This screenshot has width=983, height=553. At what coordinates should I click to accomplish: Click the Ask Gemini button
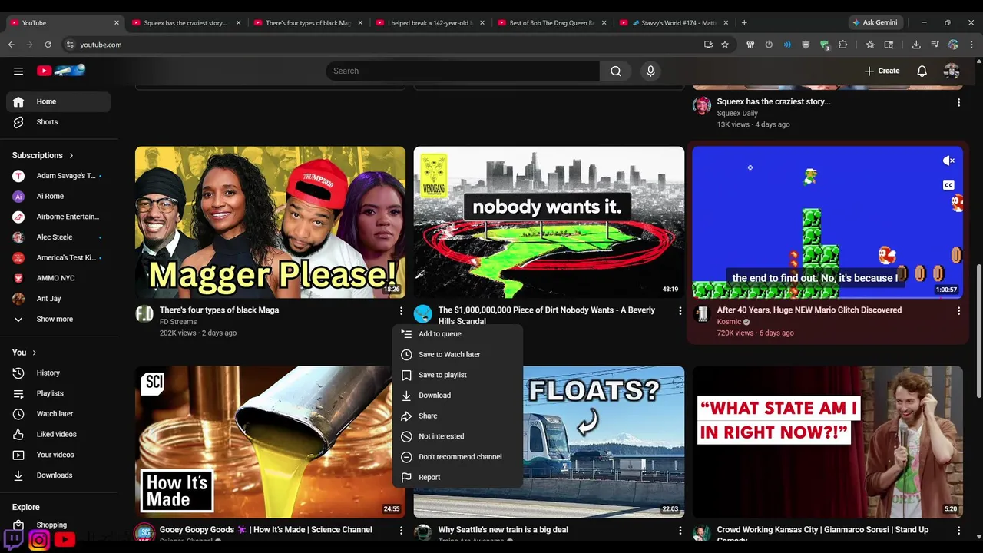(x=875, y=22)
